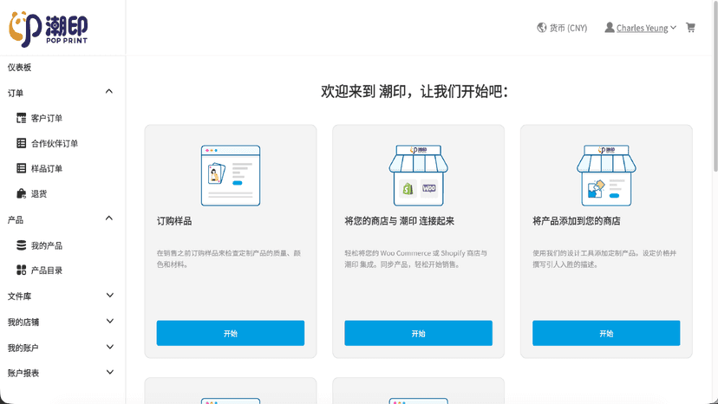The width and height of the screenshot is (718, 404).
Task: Open 我的产品 menu item
Action: [47, 245]
